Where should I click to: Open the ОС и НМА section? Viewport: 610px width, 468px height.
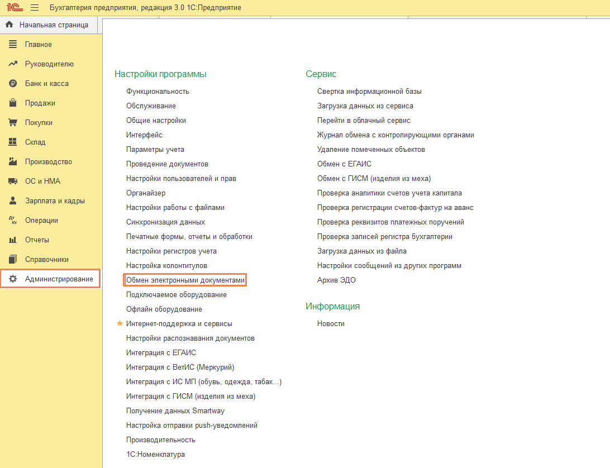coord(43,182)
